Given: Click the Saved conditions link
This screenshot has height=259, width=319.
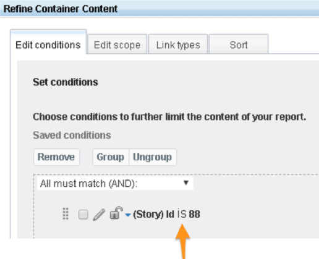Looking at the screenshot, I should click(x=72, y=135).
